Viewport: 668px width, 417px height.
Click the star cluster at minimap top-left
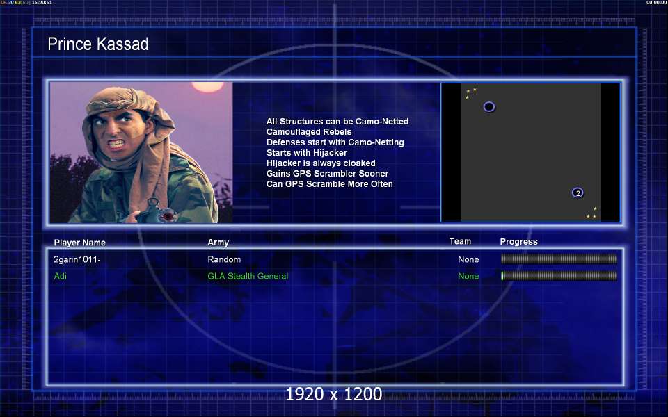(x=470, y=92)
